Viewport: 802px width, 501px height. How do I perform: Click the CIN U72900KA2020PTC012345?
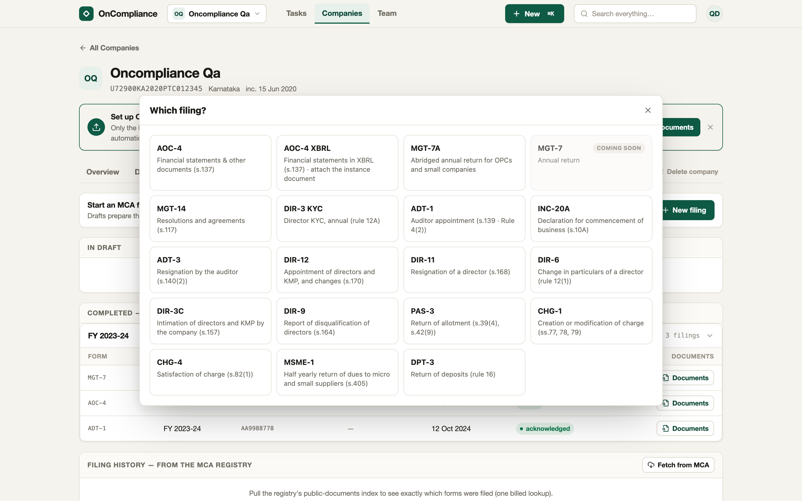click(156, 89)
